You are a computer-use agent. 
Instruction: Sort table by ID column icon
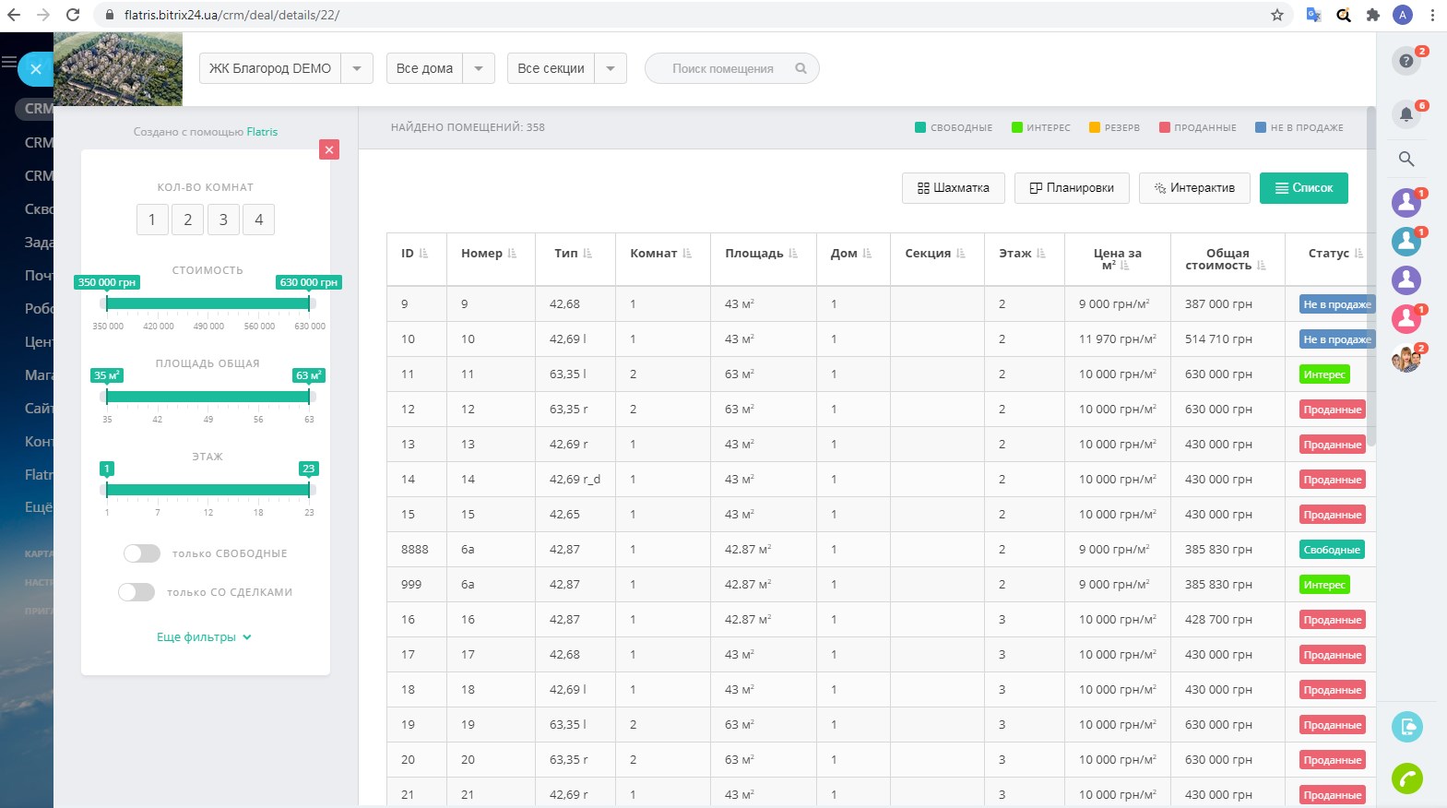tap(423, 254)
